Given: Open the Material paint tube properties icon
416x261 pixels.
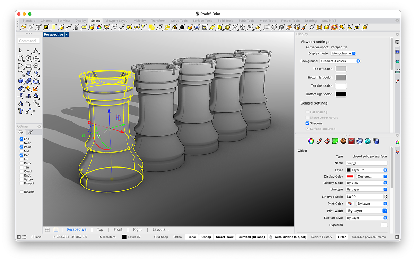Looking at the screenshot, I should 319,141.
